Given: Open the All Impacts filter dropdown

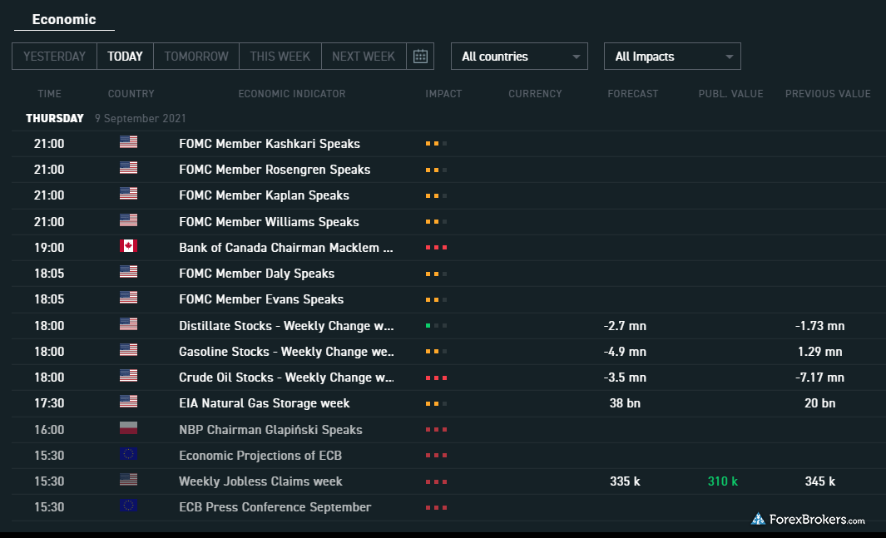Looking at the screenshot, I should (x=672, y=57).
